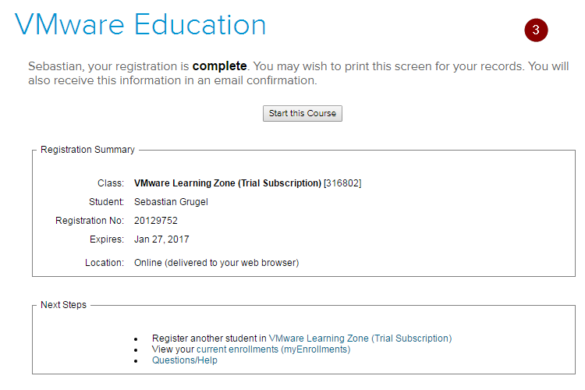Click the student name Sebastian Grugel
Viewport: 585px width, 390px height.
[x=171, y=202]
